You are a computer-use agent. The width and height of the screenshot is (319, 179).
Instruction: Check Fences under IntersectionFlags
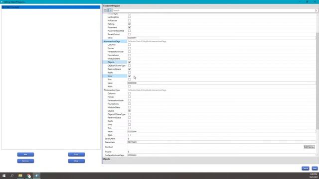(130, 48)
